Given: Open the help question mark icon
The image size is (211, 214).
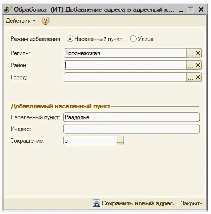Looking at the screenshot, I should 45,21.
